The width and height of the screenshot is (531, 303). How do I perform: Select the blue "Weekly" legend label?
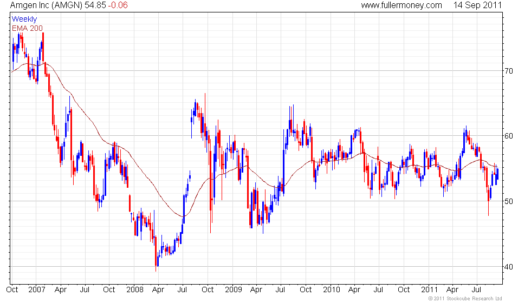[24, 19]
